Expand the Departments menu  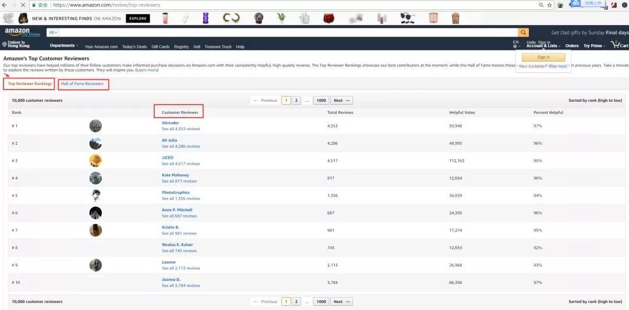[64, 46]
